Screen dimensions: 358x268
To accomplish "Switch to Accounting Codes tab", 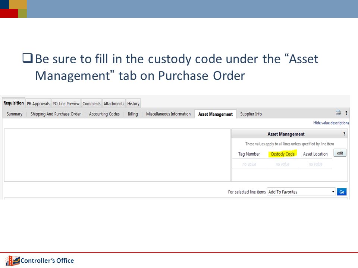I will tap(104, 114).
